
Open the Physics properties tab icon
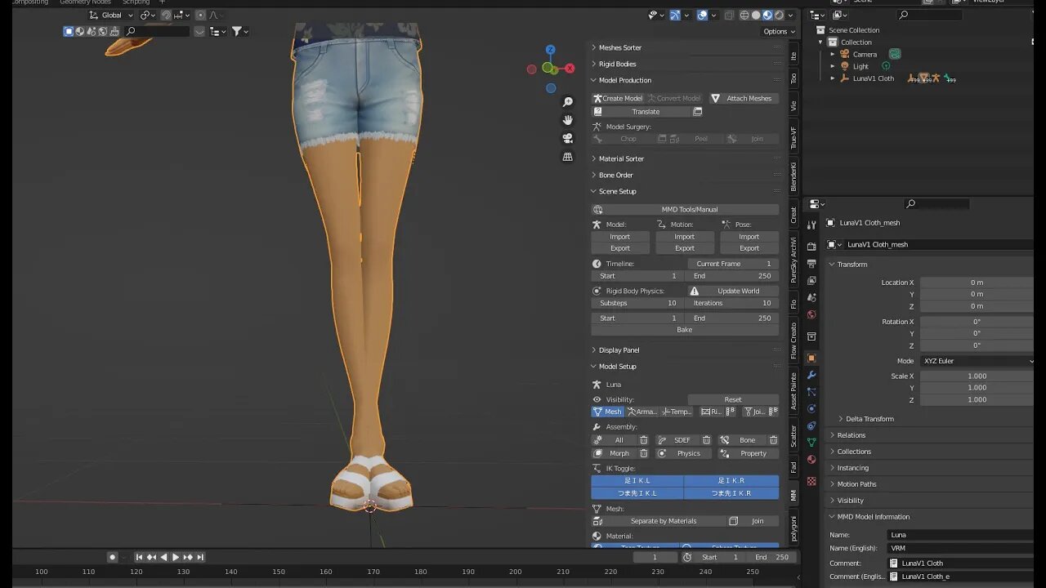811,408
